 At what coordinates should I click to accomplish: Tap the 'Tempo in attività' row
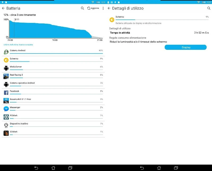click(159, 33)
